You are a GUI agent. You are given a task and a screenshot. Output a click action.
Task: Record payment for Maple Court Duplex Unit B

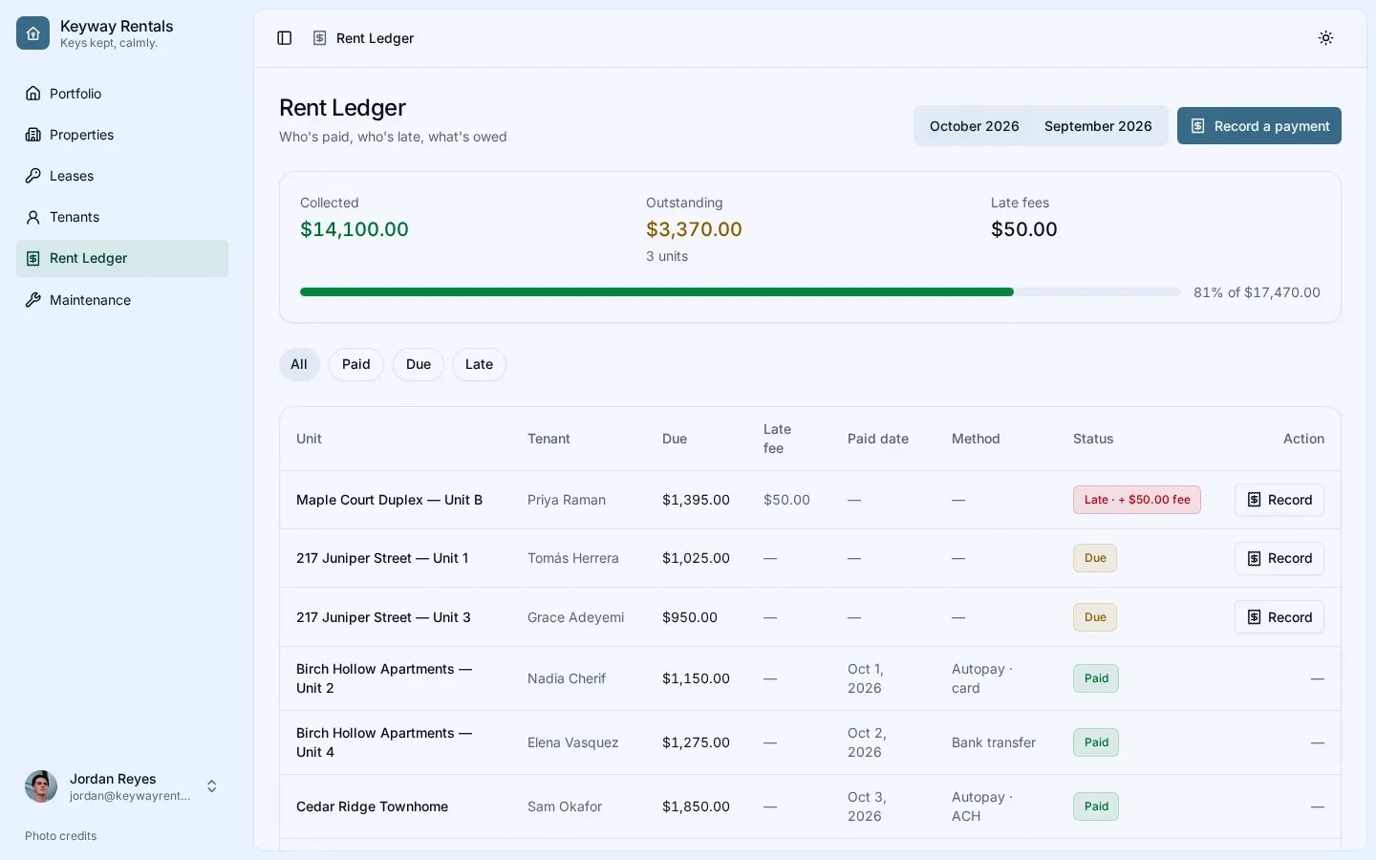click(x=1279, y=500)
